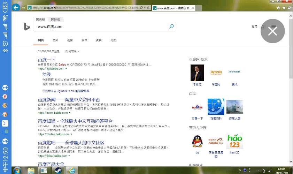Click the IE home icon
The image size is (293, 174).
click(x=278, y=8)
